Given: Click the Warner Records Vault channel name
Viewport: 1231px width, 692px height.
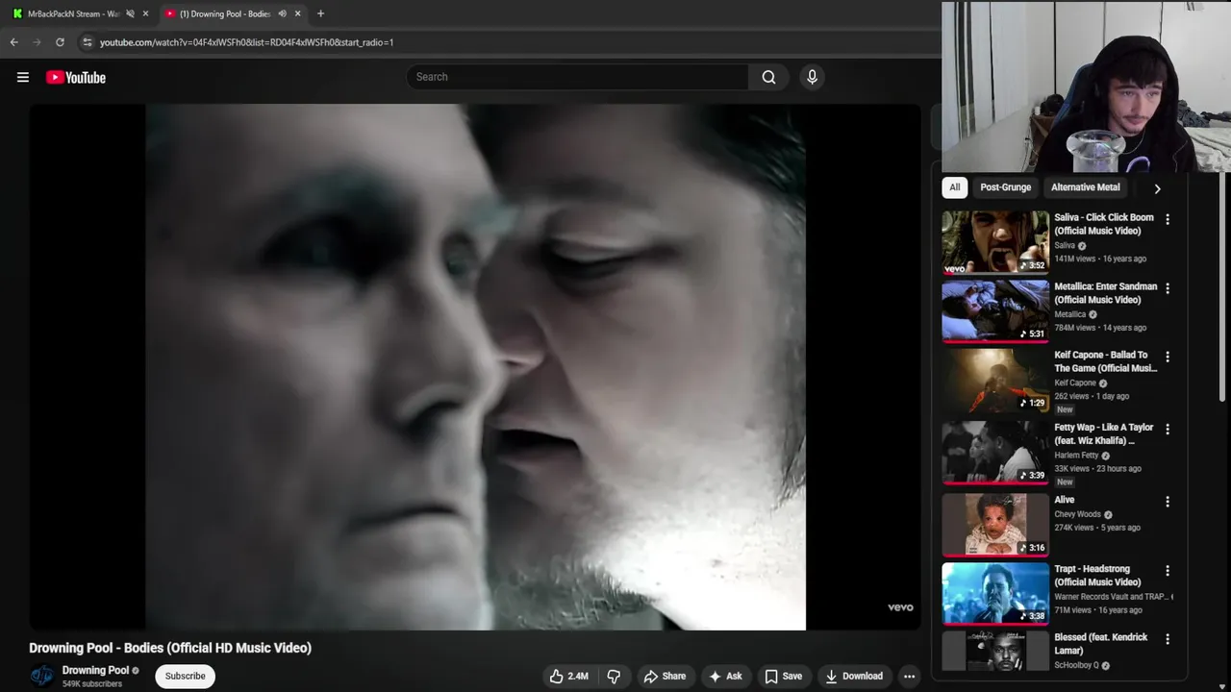Looking at the screenshot, I should tap(1111, 597).
